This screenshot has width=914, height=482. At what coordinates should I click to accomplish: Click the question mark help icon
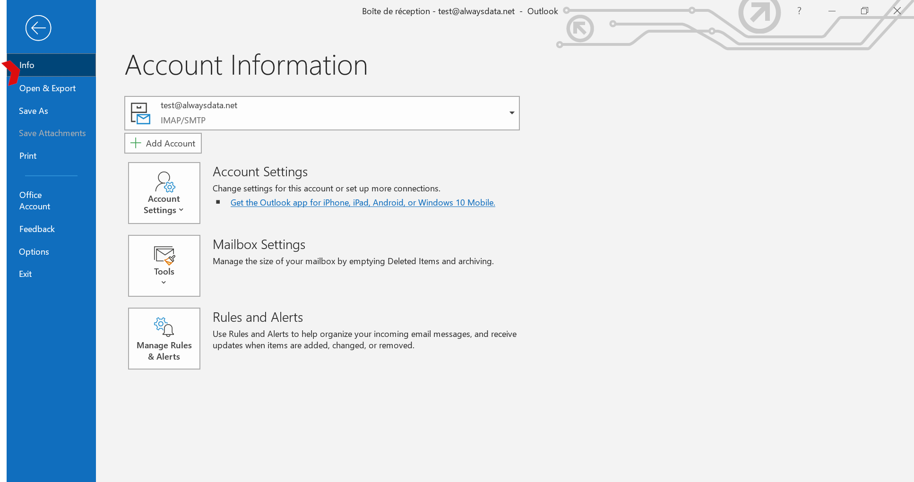[x=799, y=11]
